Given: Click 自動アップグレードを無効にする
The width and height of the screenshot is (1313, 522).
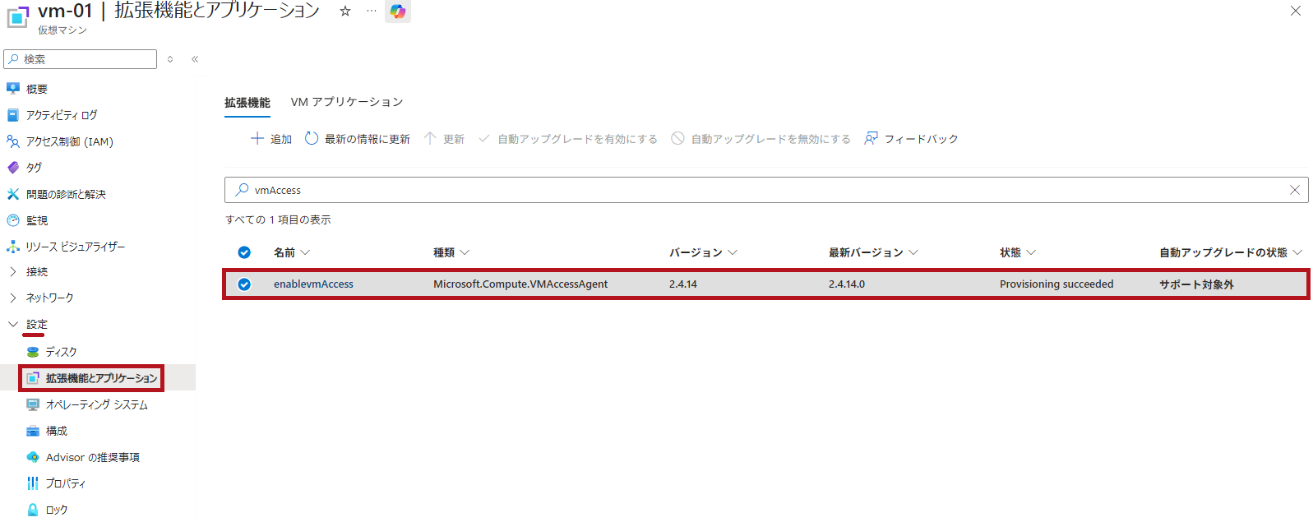Looking at the screenshot, I should (x=761, y=139).
